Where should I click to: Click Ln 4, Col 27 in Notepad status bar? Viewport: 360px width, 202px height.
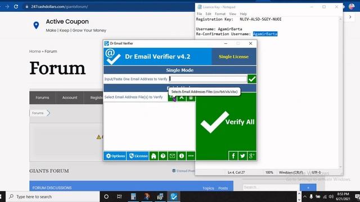click(236, 172)
